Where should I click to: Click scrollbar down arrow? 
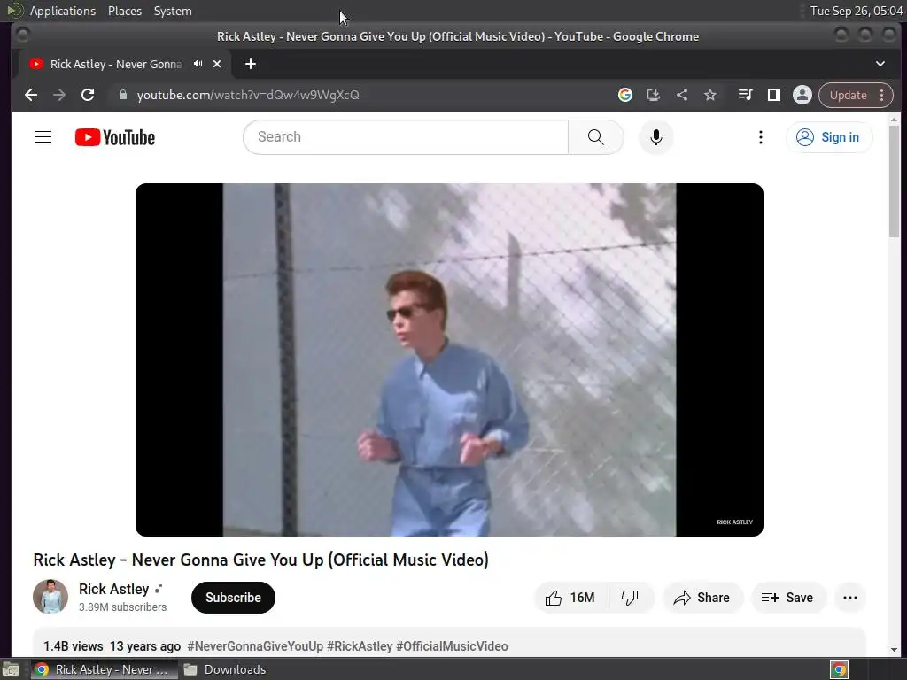(895, 649)
